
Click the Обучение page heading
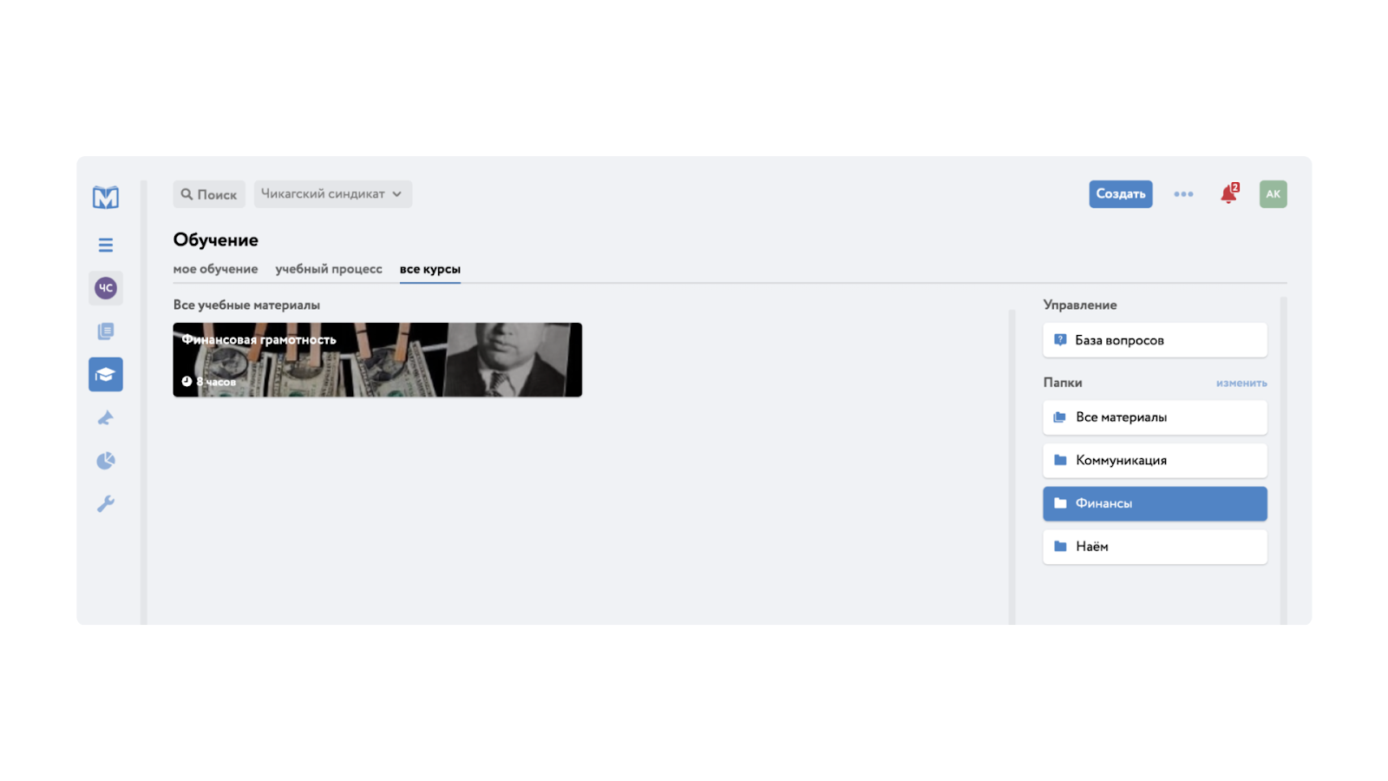click(x=216, y=240)
